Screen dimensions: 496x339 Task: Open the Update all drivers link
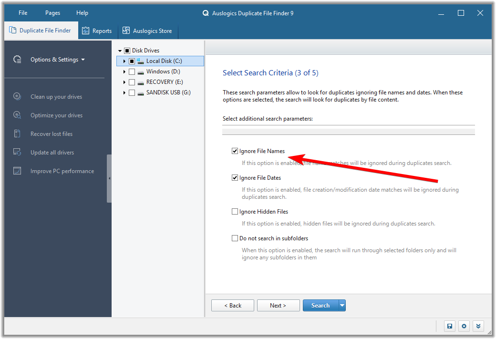[52, 153]
